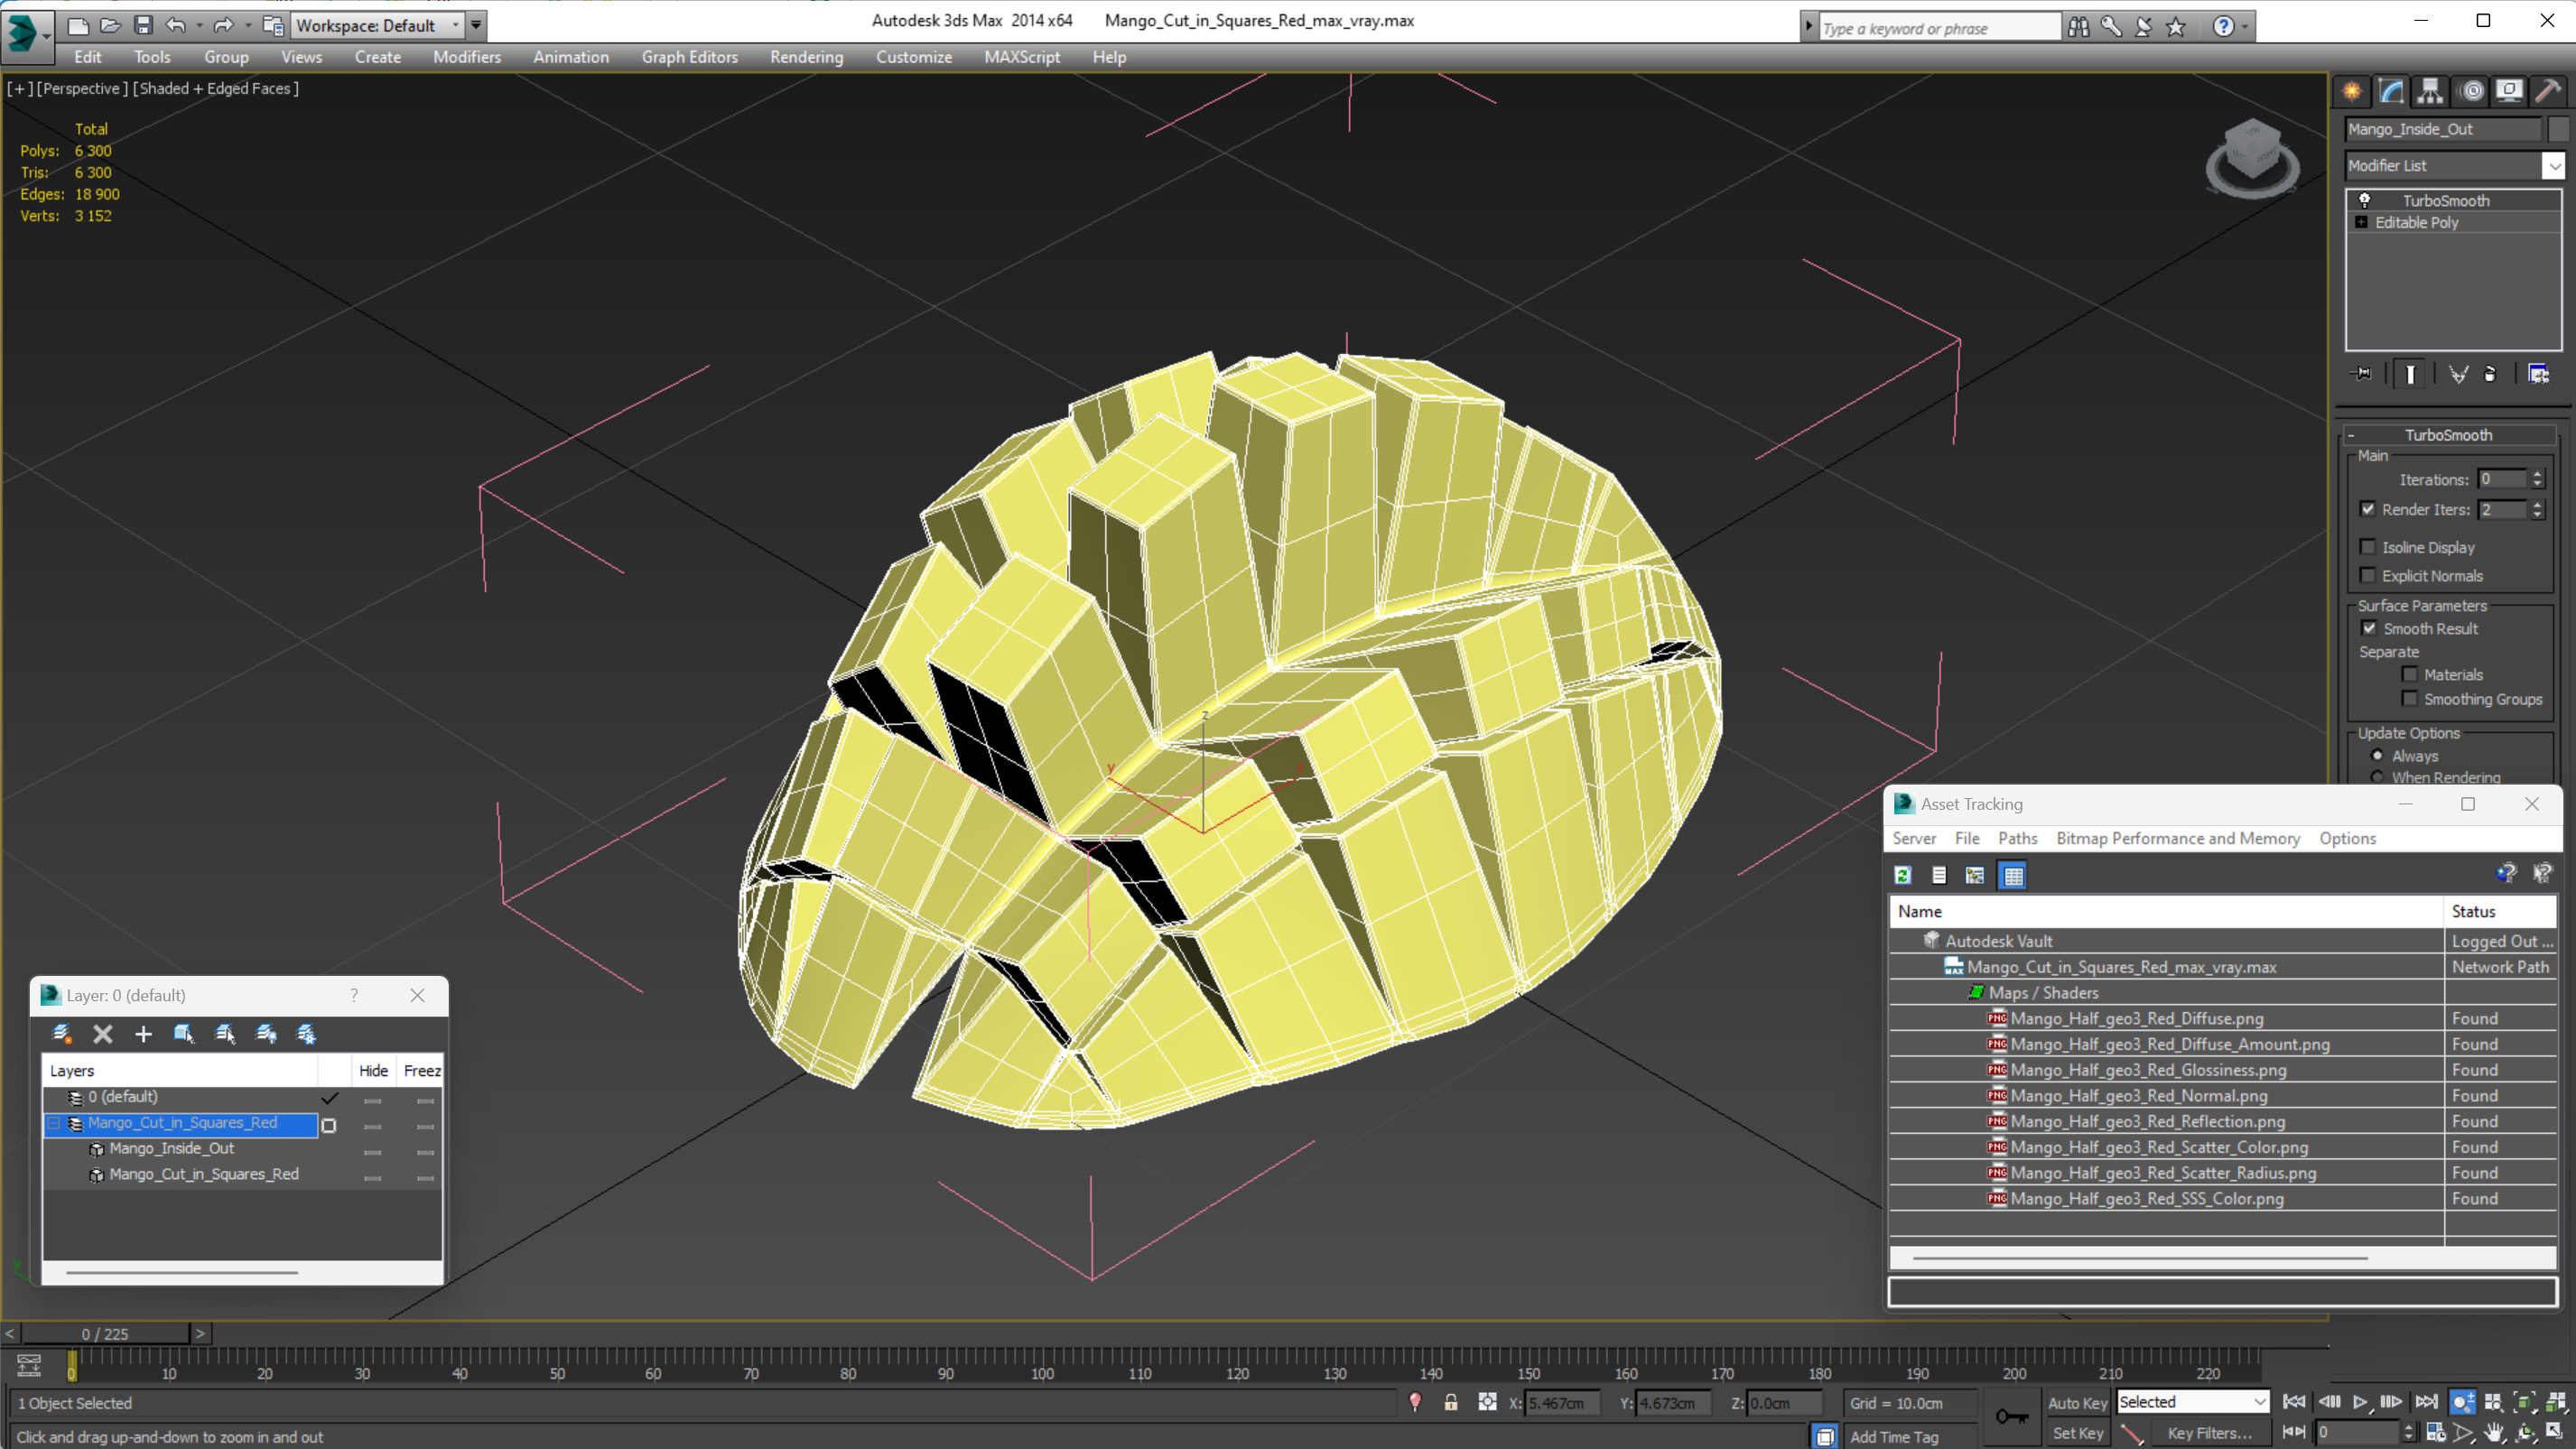Click Remove Modifier trash icon

(2490, 374)
